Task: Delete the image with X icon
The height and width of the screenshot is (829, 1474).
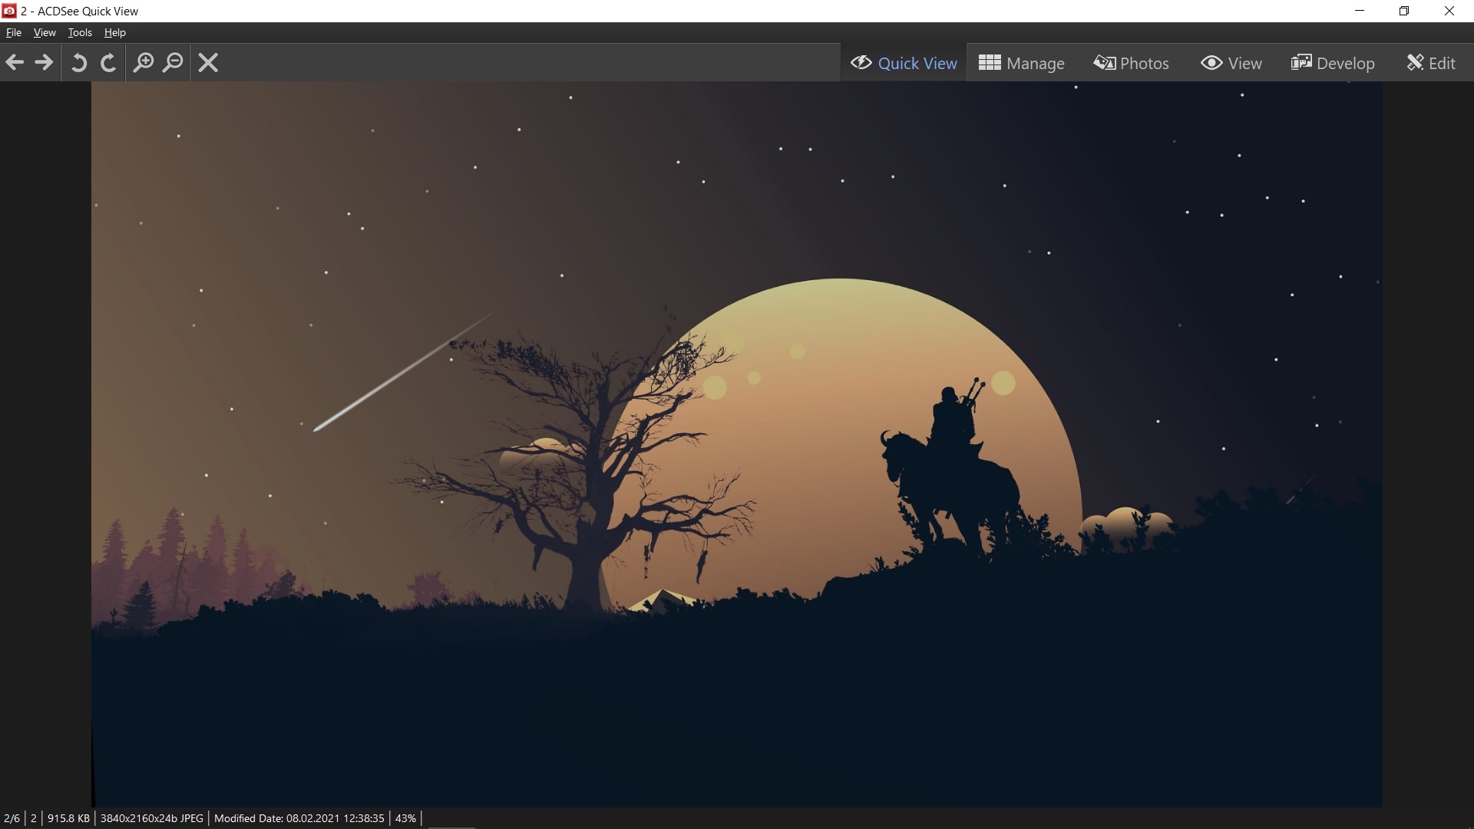Action: 208,62
